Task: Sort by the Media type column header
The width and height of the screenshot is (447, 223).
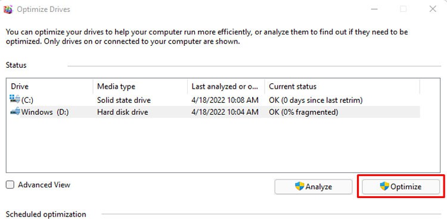Action: (140, 86)
